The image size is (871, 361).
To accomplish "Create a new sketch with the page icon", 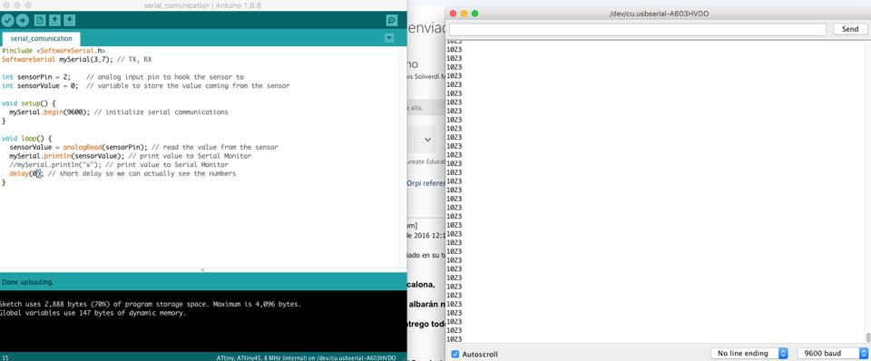I will pyautogui.click(x=39, y=21).
